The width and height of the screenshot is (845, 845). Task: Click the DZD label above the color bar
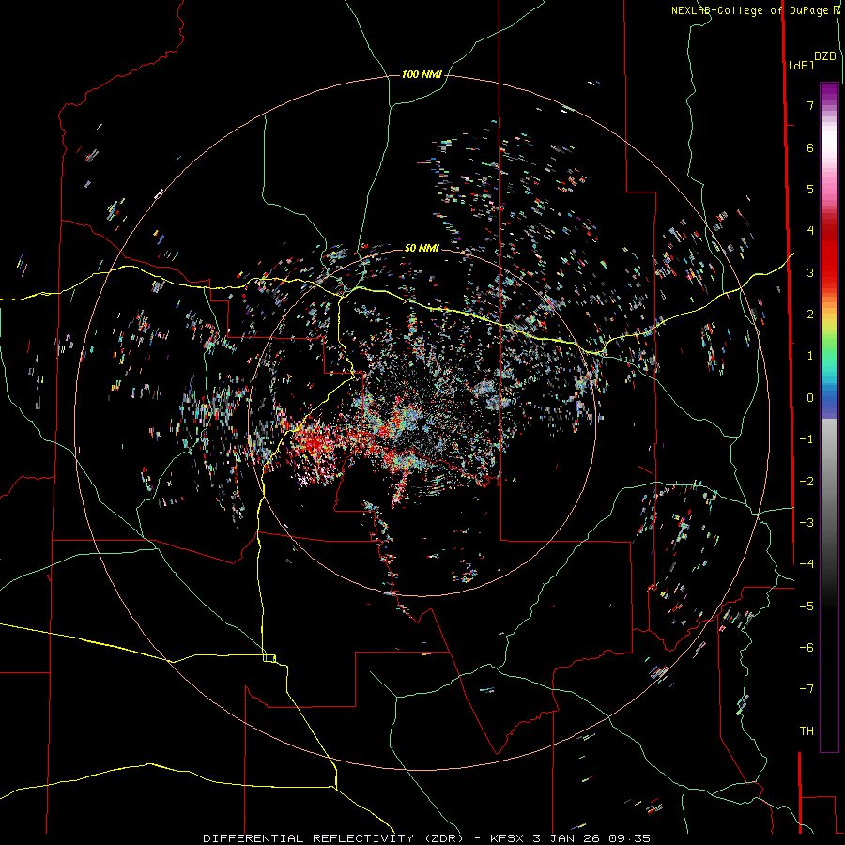[825, 56]
